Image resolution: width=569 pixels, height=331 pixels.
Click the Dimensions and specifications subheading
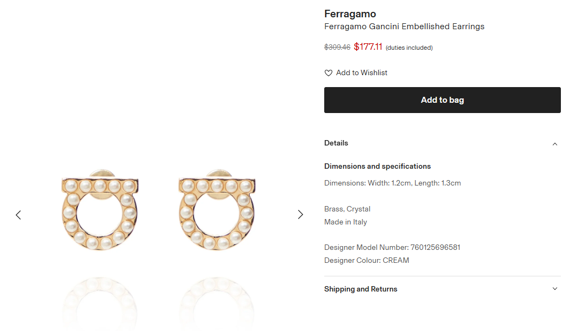pyautogui.click(x=377, y=167)
